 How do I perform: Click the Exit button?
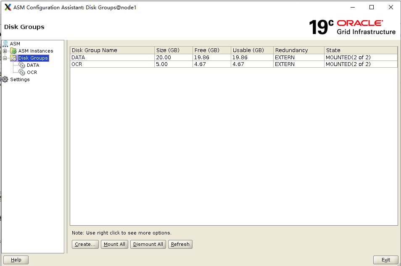385,260
